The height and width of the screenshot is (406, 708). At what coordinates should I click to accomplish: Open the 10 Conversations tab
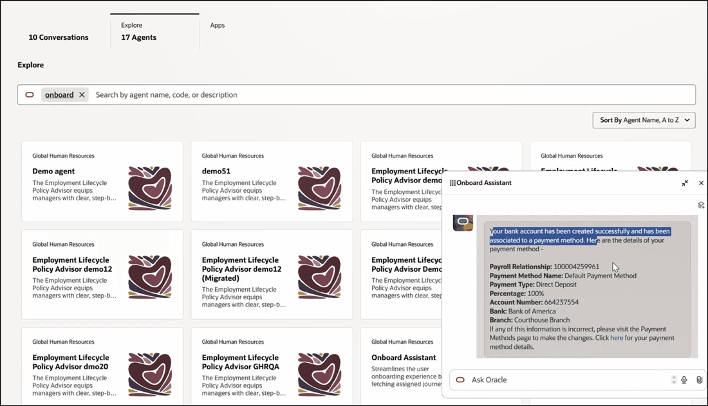click(58, 37)
